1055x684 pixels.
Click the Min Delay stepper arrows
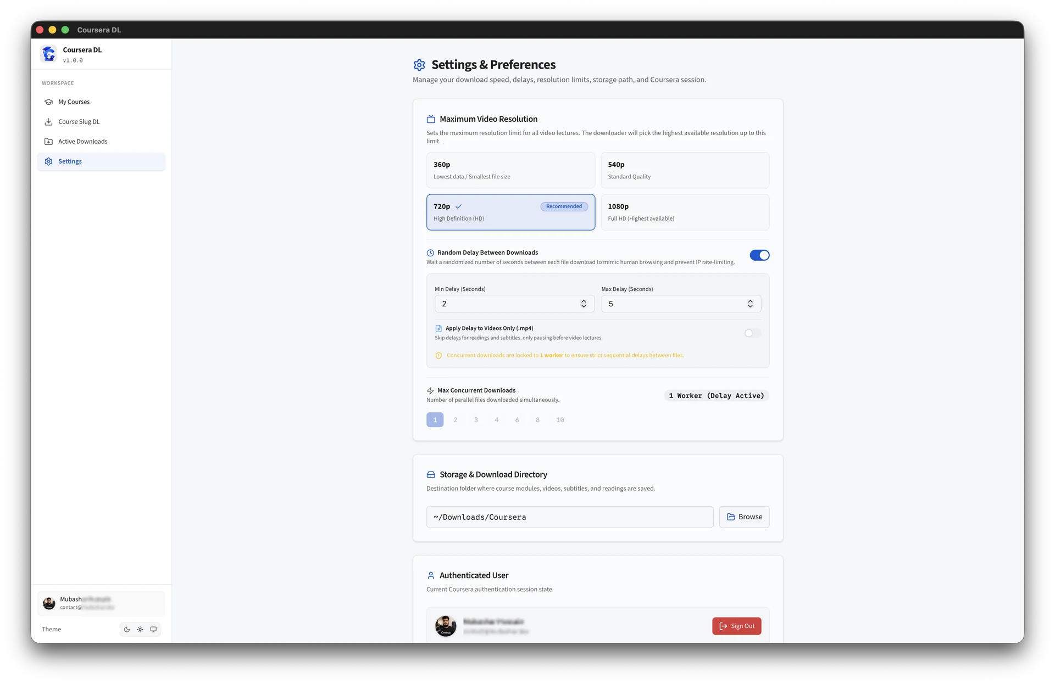click(x=584, y=304)
